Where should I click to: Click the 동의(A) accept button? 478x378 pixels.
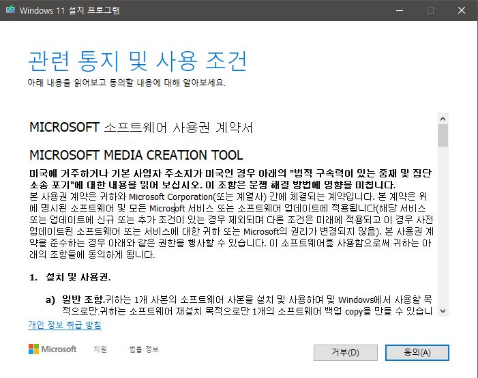417,353
